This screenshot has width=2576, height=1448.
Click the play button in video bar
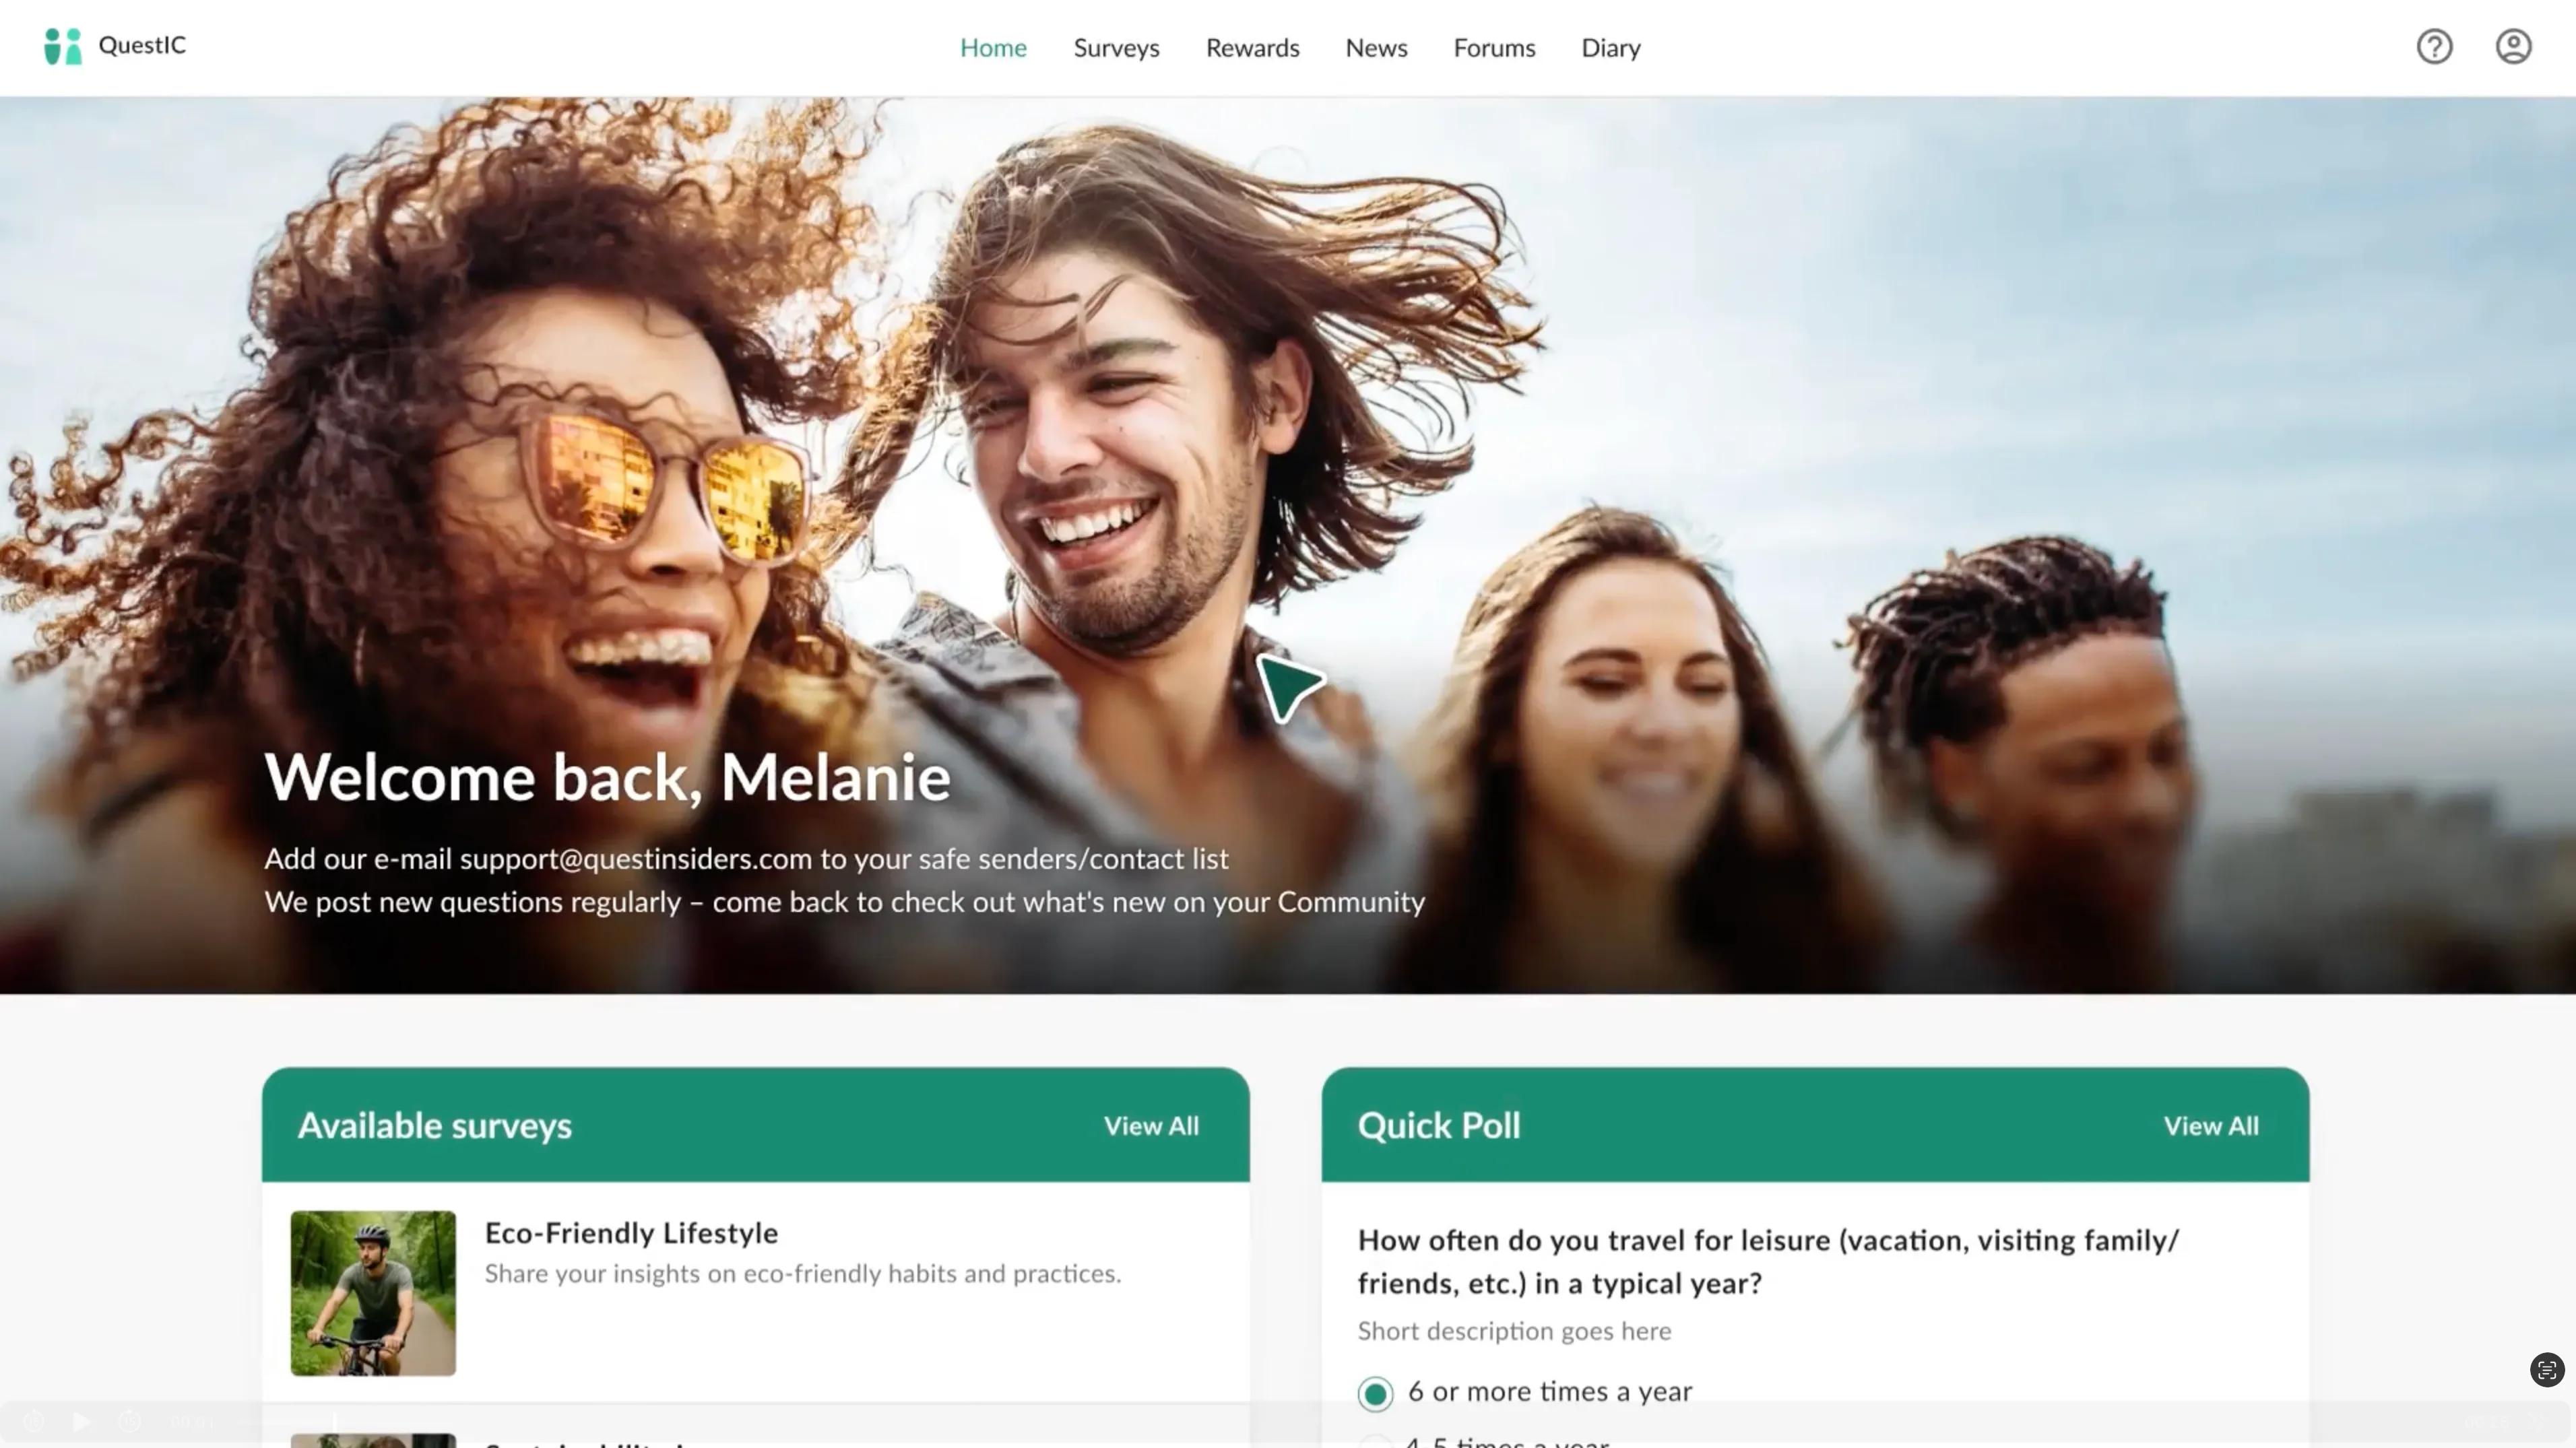[x=82, y=1421]
